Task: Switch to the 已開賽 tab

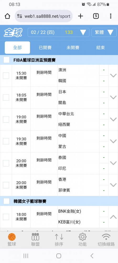Action: 45,48
